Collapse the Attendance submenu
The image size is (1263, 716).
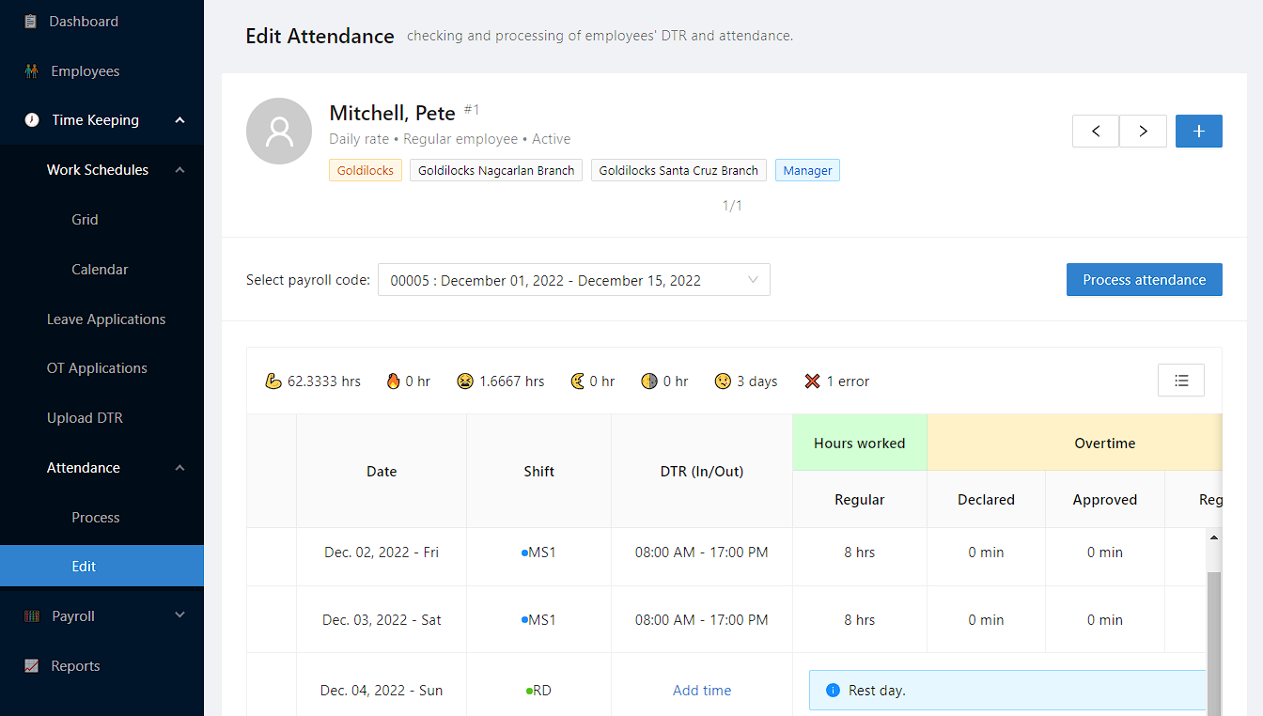[179, 468]
